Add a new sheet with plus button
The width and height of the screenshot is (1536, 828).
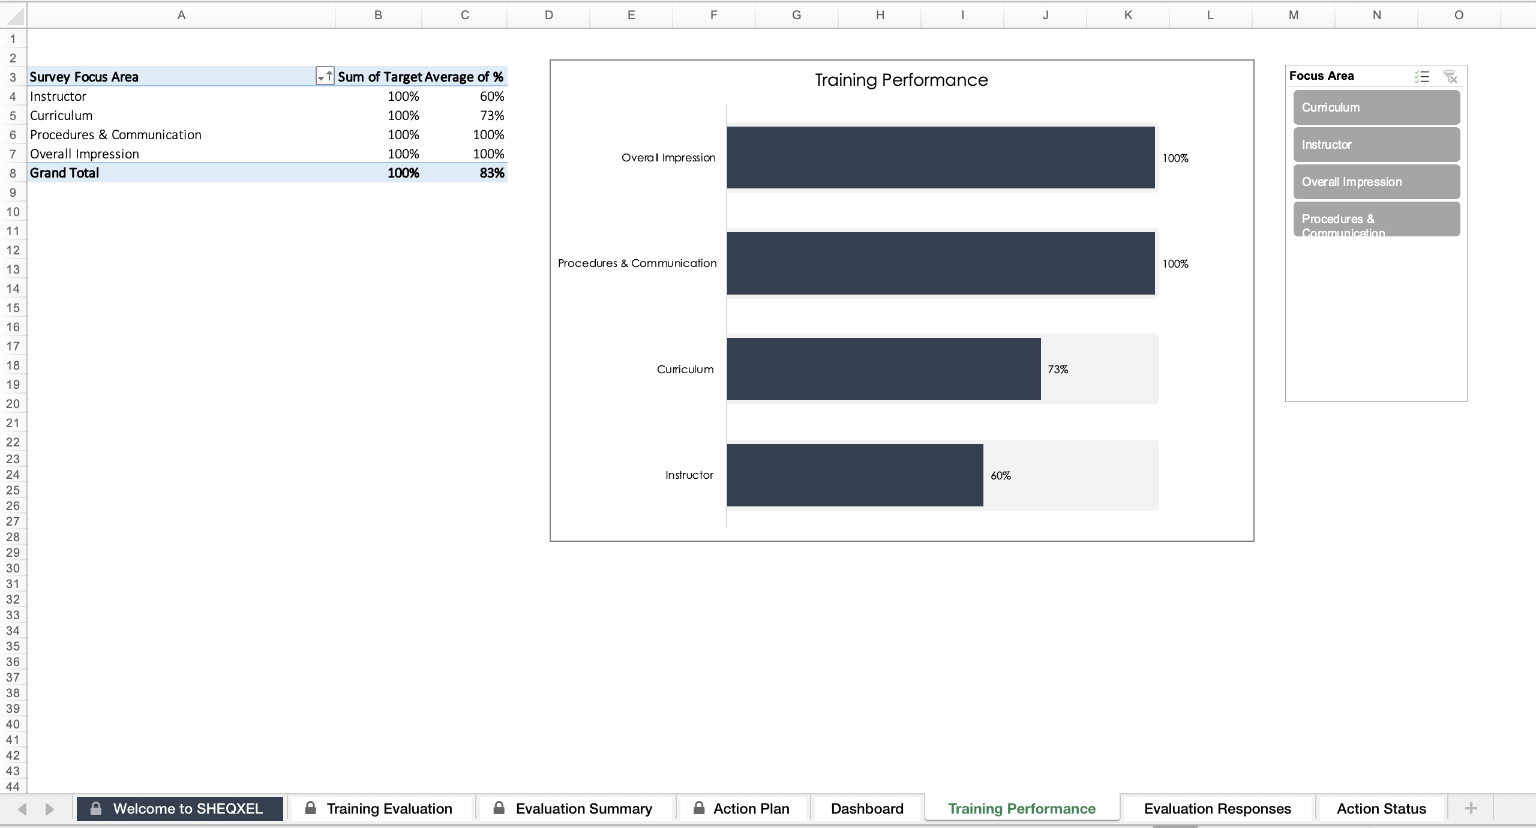pos(1471,808)
